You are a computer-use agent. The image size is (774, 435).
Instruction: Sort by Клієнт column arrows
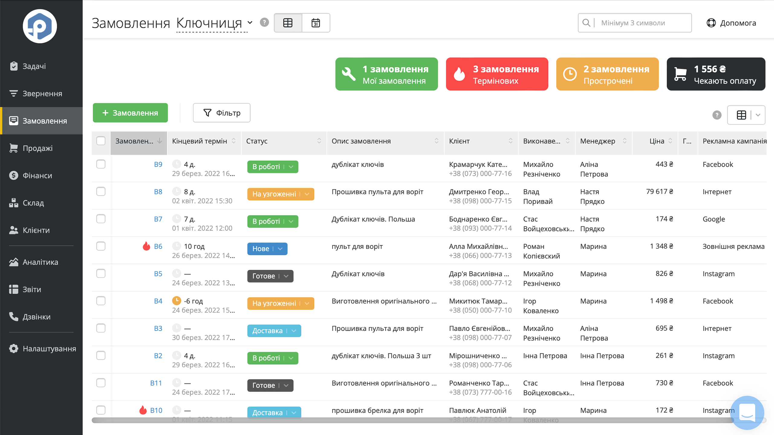(511, 141)
